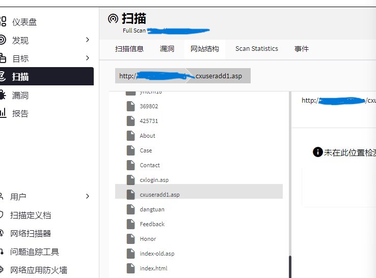Click the 目标 targets sidebar icon
The width and height of the screenshot is (376, 278).
(x=3, y=58)
